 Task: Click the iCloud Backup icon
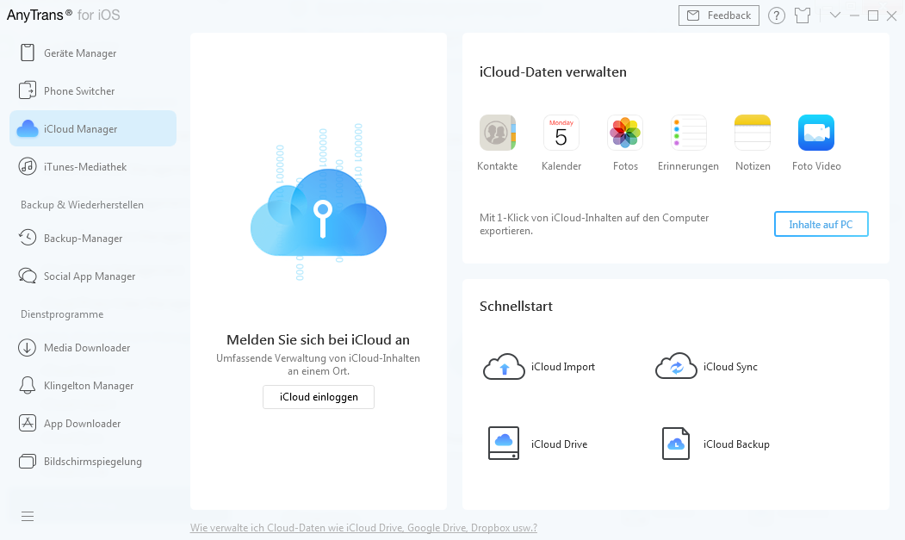point(676,444)
